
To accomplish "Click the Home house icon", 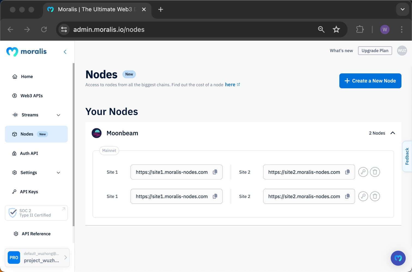I will point(15,77).
